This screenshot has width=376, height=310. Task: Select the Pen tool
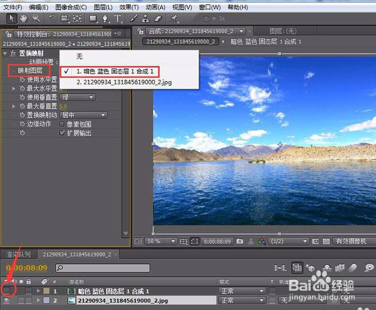click(x=105, y=19)
